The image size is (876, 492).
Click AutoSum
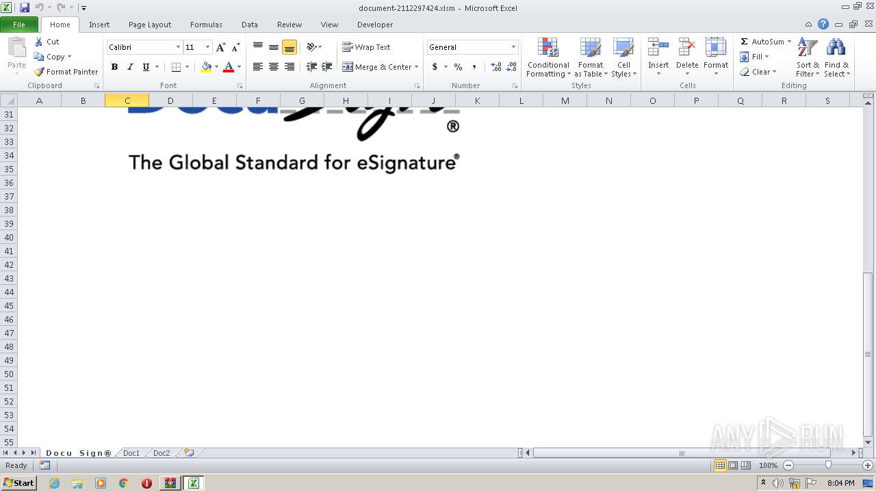coord(762,42)
